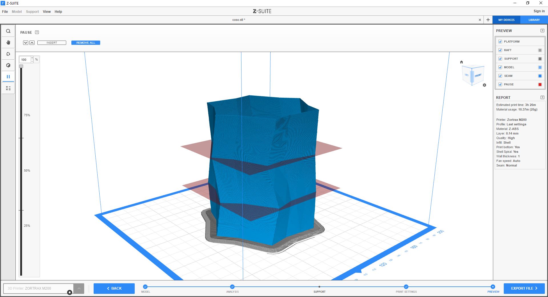Click Remove All pauses button
Viewport: 548px width, 297px height.
pos(86,43)
